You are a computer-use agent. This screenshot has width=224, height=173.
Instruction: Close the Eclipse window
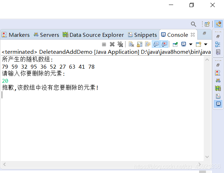click(x=213, y=5)
